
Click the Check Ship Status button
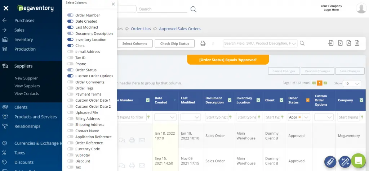point(175,43)
